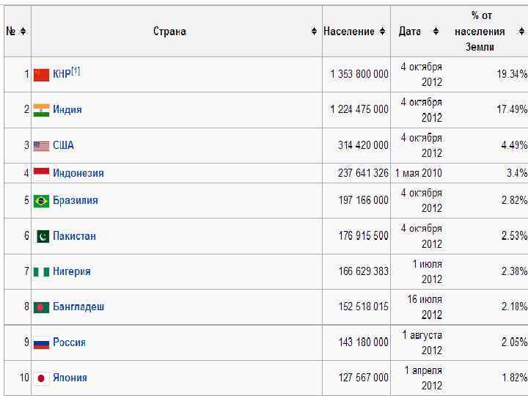Click the Pakistan flag icon
The width and height of the screenshot is (528, 396).
42,236
